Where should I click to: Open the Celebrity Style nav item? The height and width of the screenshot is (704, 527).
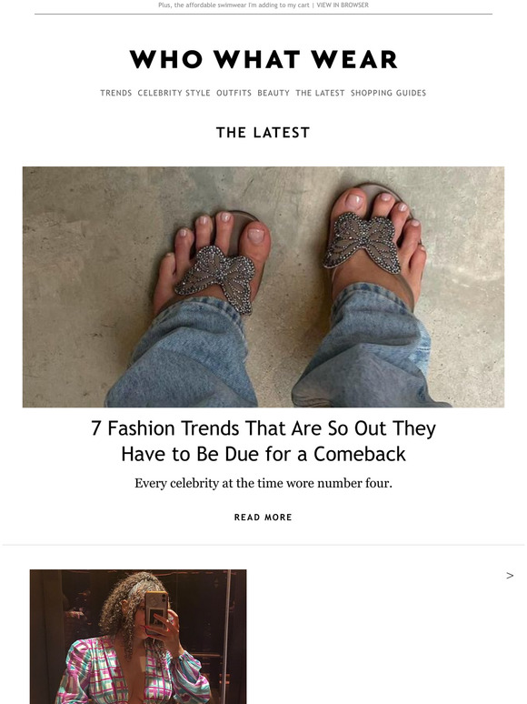[x=174, y=93]
